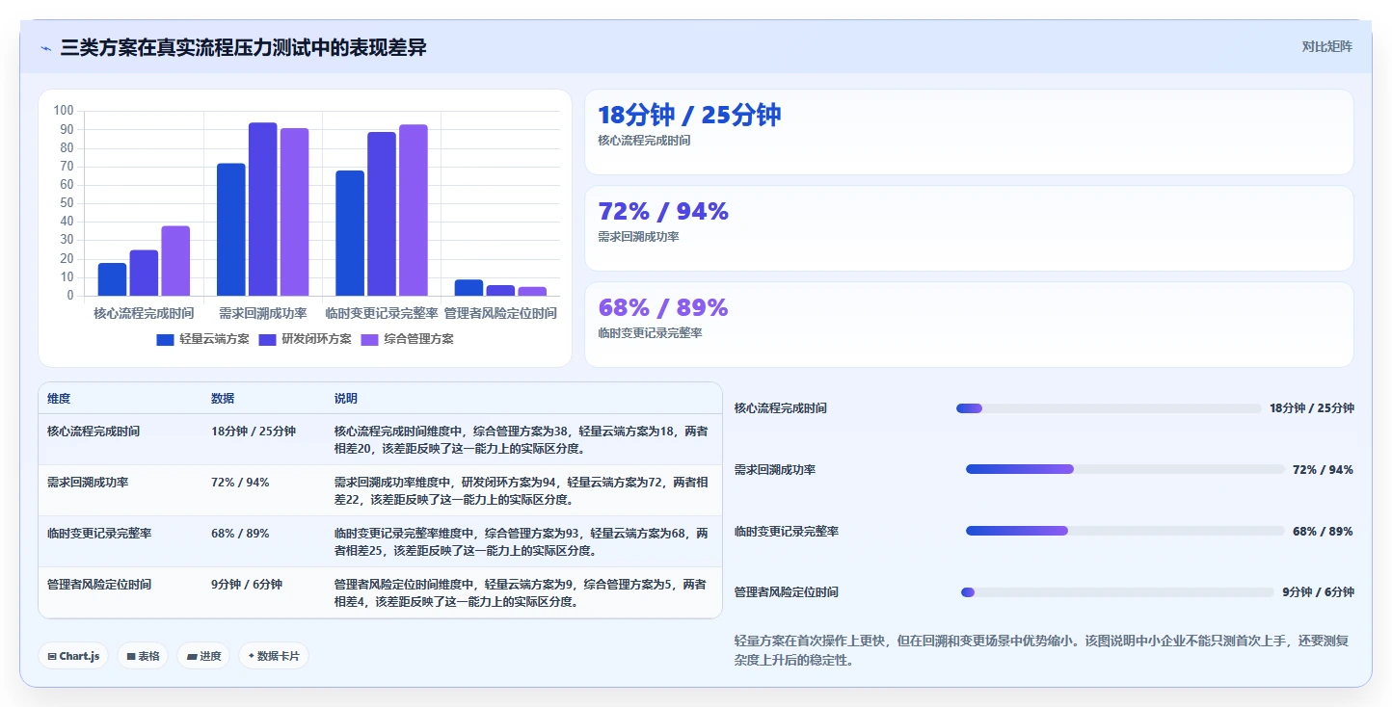Click the 数据 table column header
Screen dimensions: 1392x707
pos(223,399)
